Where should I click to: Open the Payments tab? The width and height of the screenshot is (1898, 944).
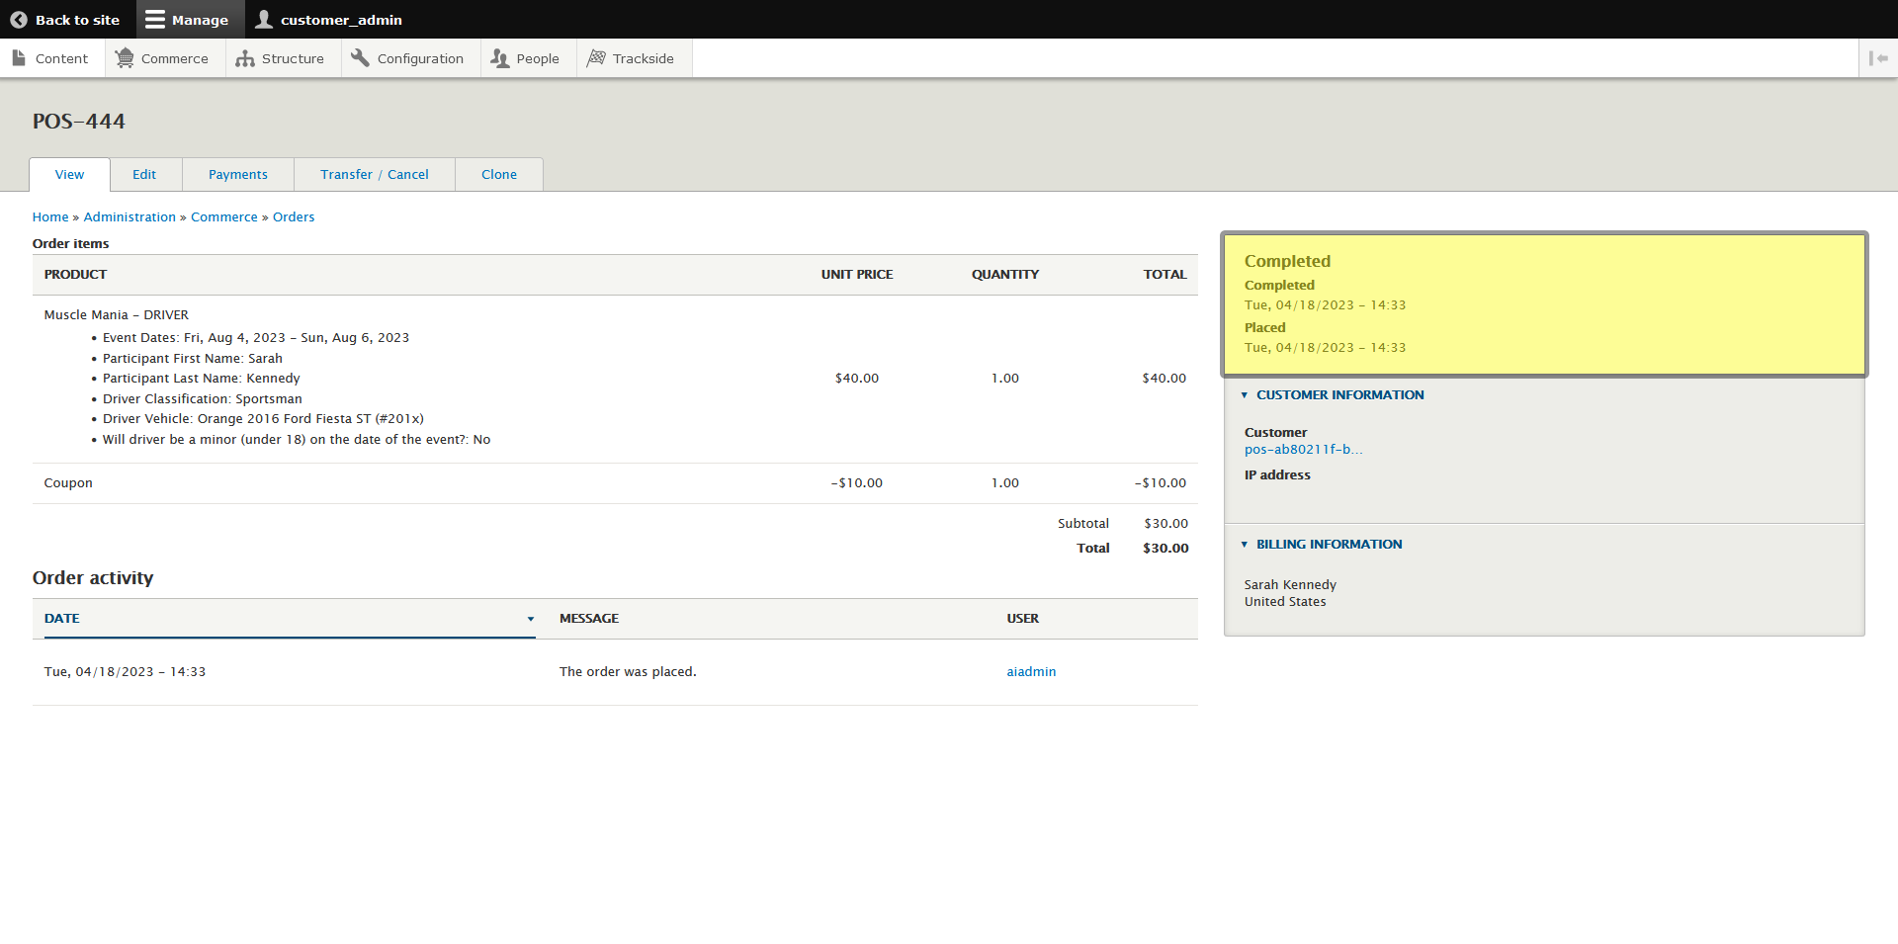pyautogui.click(x=238, y=175)
